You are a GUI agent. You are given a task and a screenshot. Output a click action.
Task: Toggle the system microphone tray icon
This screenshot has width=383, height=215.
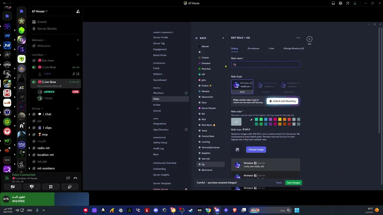pyautogui.click(x=37, y=210)
